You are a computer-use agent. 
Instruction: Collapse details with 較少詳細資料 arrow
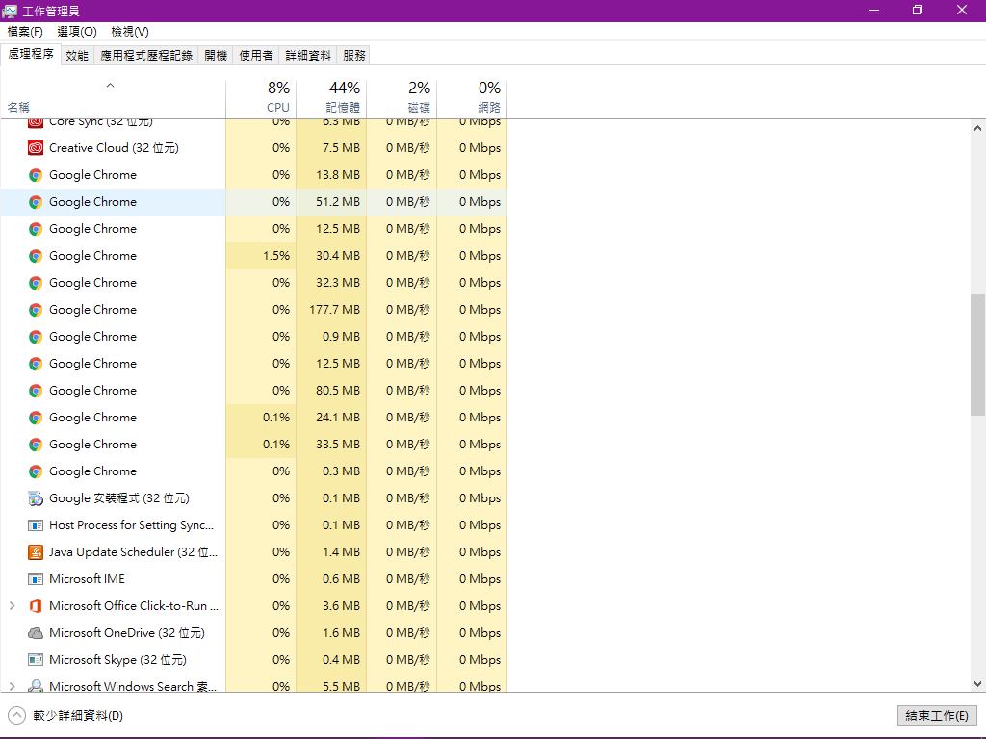tap(16, 715)
